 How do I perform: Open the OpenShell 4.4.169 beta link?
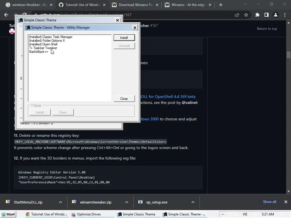[x=167, y=97]
